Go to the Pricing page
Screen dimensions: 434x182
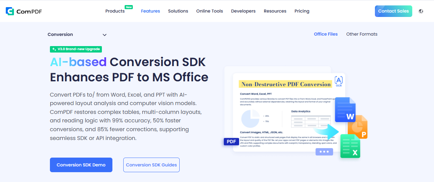click(302, 11)
